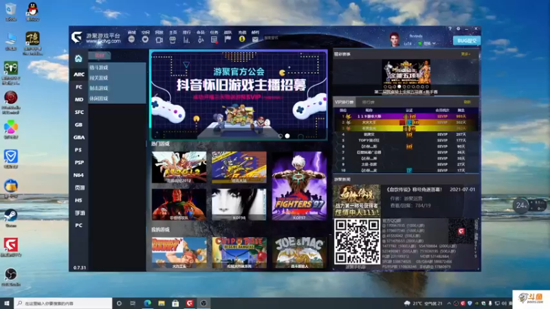Open the 回放 video replay icon

click(x=159, y=40)
